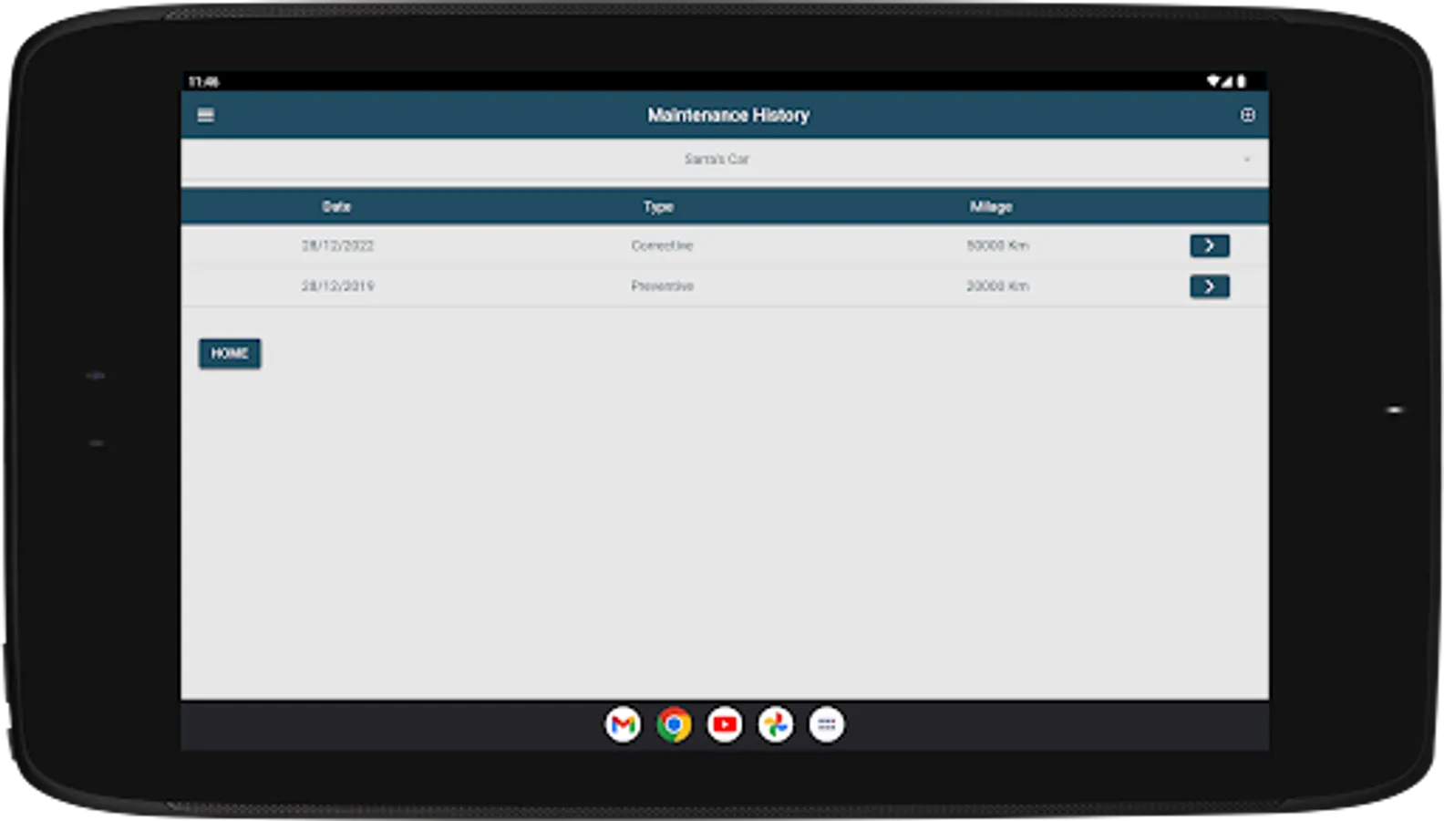Viewport: 1444px width, 821px height.
Task: Tap the add maintenance plus icon
Action: pyautogui.click(x=1247, y=115)
